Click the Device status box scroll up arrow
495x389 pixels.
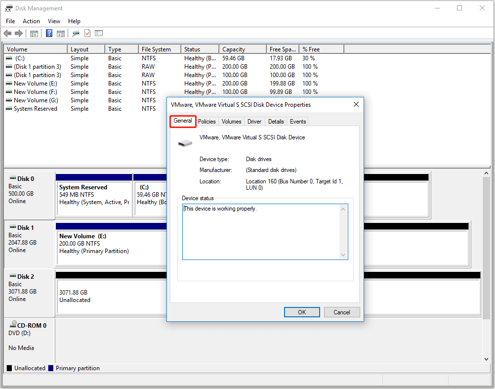(343, 209)
